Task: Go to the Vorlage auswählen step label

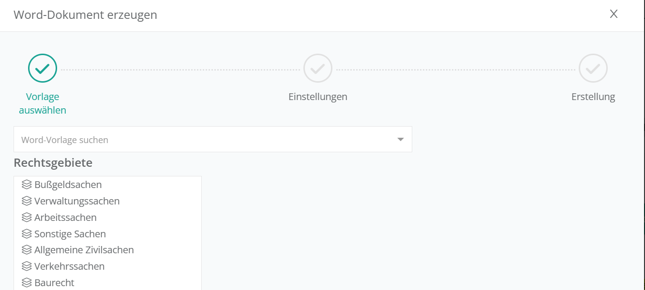Action: (43, 103)
